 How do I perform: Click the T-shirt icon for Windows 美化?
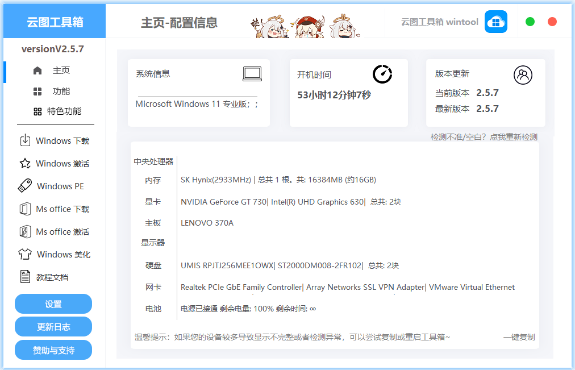coord(25,254)
